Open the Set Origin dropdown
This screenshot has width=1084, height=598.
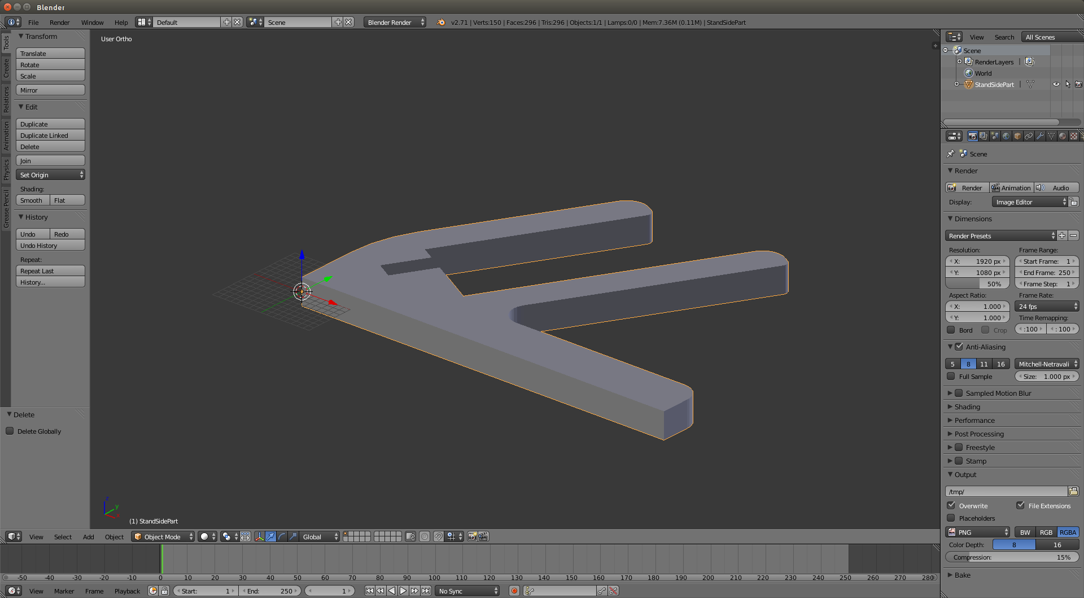click(x=50, y=175)
